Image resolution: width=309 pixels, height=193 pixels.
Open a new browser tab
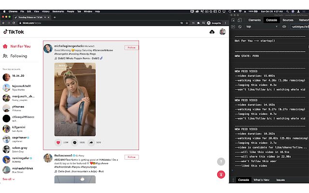coord(55,17)
